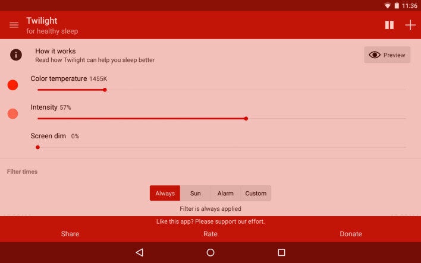Open the hamburger navigation menu
The width and height of the screenshot is (421, 263).
tap(14, 25)
